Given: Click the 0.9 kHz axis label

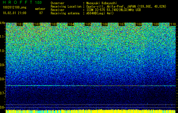Looking at the screenshot, I should pyautogui.click(x=3, y=65).
